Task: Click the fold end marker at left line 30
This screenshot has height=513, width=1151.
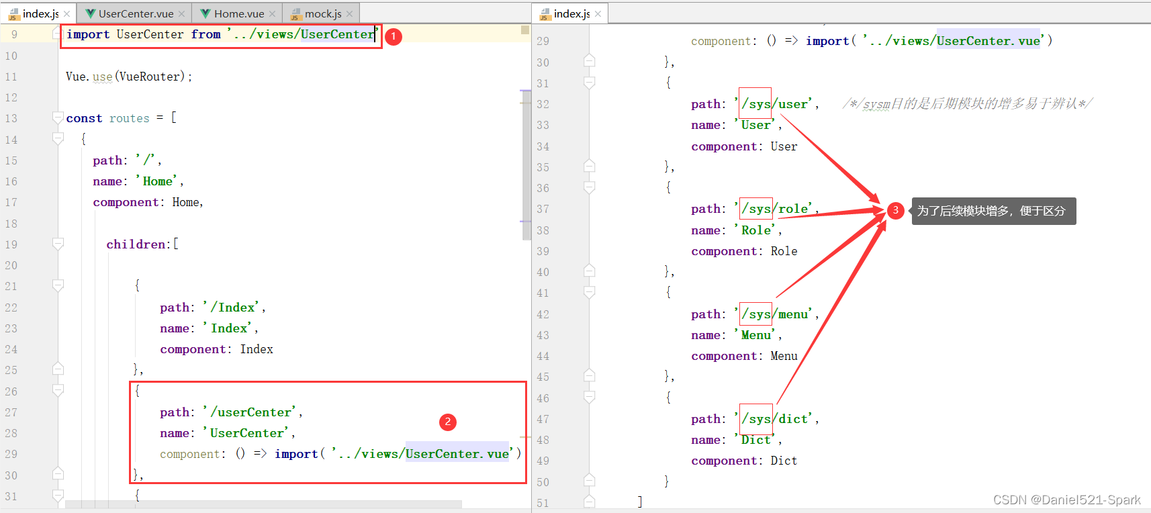Action: tap(58, 474)
